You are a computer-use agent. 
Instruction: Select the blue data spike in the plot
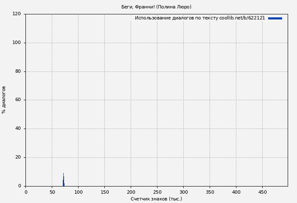click(x=64, y=181)
